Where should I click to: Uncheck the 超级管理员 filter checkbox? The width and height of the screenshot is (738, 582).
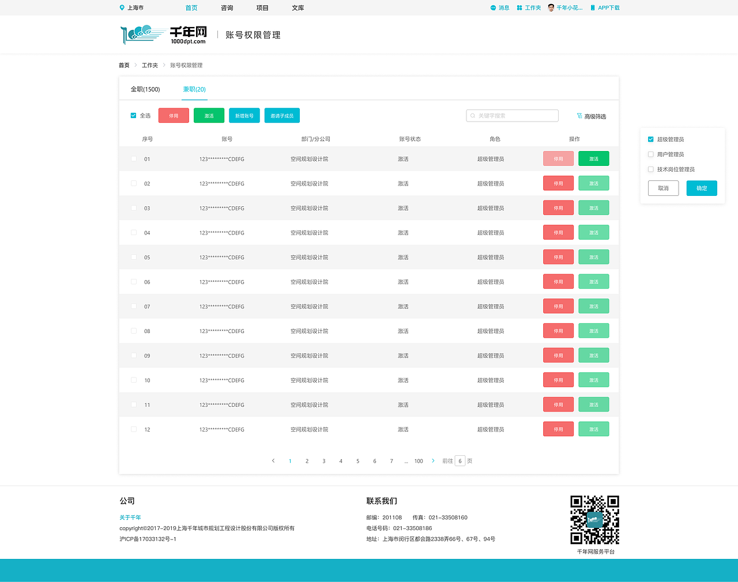tap(651, 139)
